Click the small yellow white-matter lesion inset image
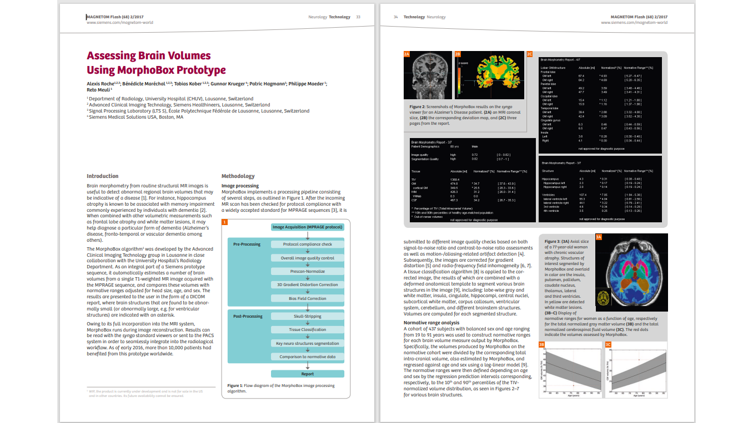Image resolution: width=753 pixels, height=423 pixels. tap(604, 298)
